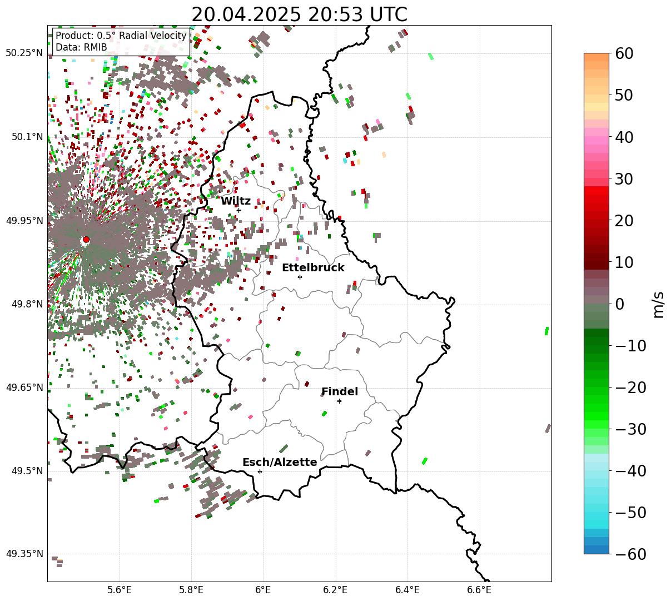Click the colorbar tick label 0

tap(620, 304)
